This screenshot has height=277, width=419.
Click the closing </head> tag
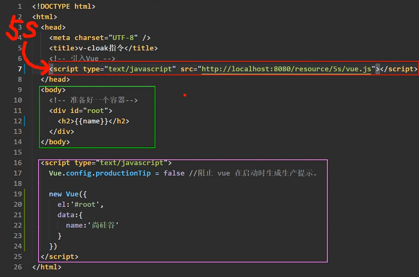point(55,79)
